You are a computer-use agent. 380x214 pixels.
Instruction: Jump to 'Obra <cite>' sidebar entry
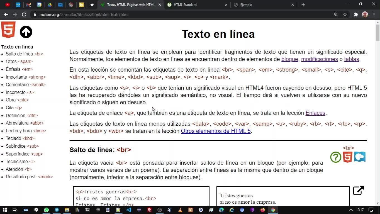[17, 100]
